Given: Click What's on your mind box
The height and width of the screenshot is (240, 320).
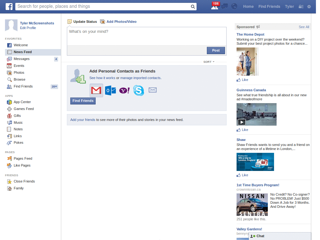Looking at the screenshot, I should (x=147, y=36).
